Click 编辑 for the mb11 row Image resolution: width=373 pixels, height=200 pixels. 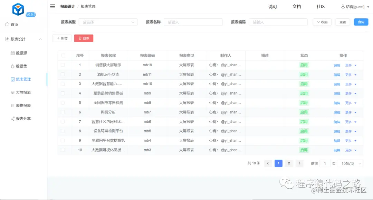337,75
